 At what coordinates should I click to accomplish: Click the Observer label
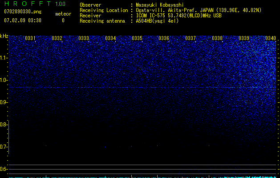[x=90, y=5]
